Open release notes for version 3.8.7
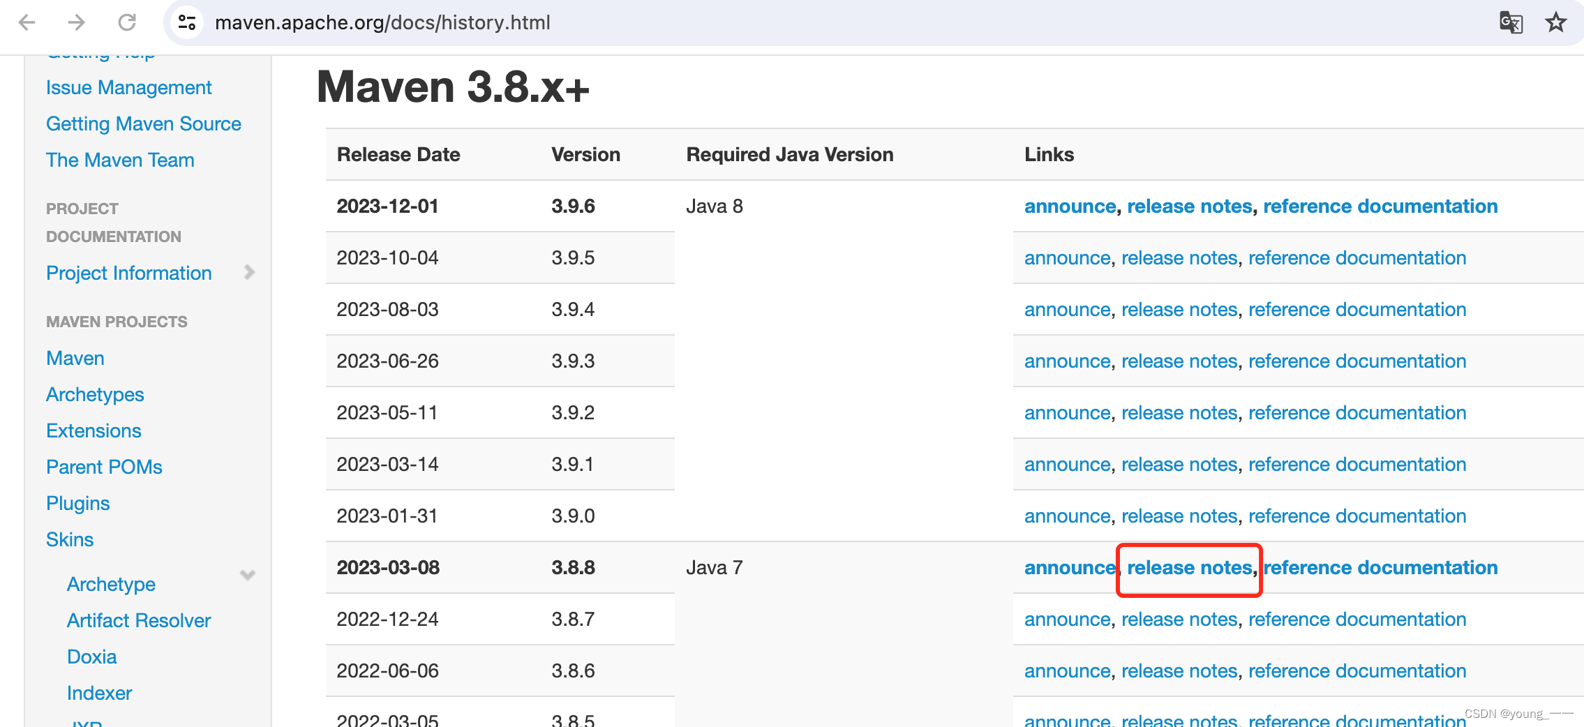 1179,620
